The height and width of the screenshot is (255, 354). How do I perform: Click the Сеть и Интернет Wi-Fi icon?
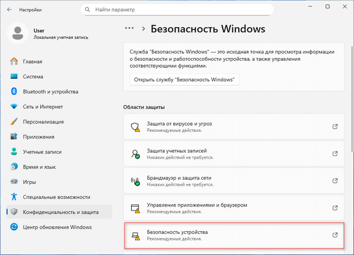pos(14,107)
